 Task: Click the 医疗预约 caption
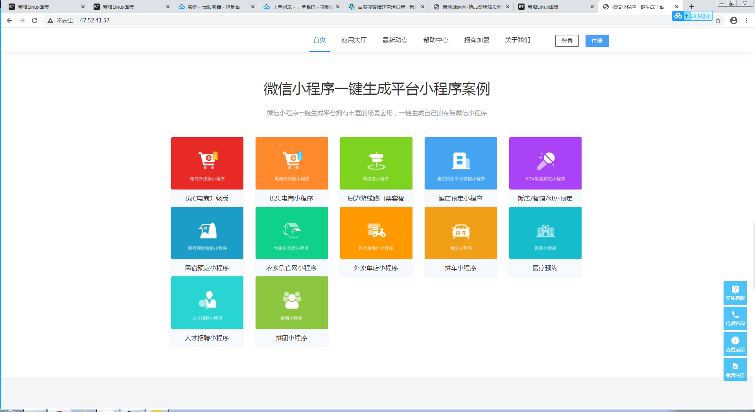[x=545, y=268]
